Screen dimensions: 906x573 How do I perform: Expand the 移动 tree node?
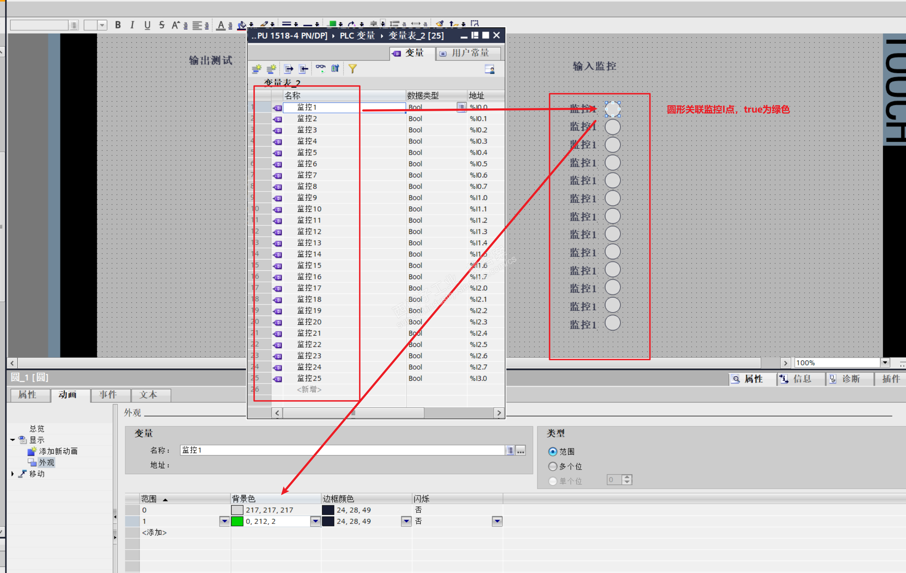tap(12, 474)
